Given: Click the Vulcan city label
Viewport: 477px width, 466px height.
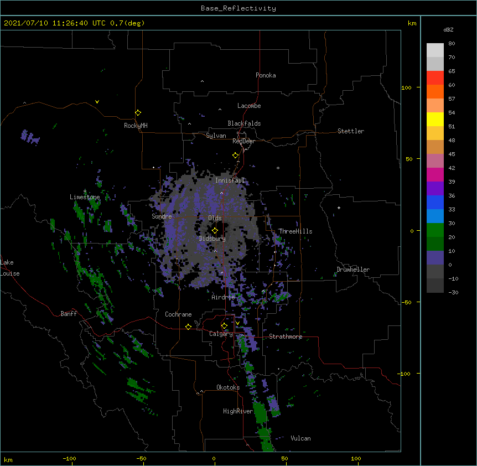Looking at the screenshot, I should tap(300, 438).
